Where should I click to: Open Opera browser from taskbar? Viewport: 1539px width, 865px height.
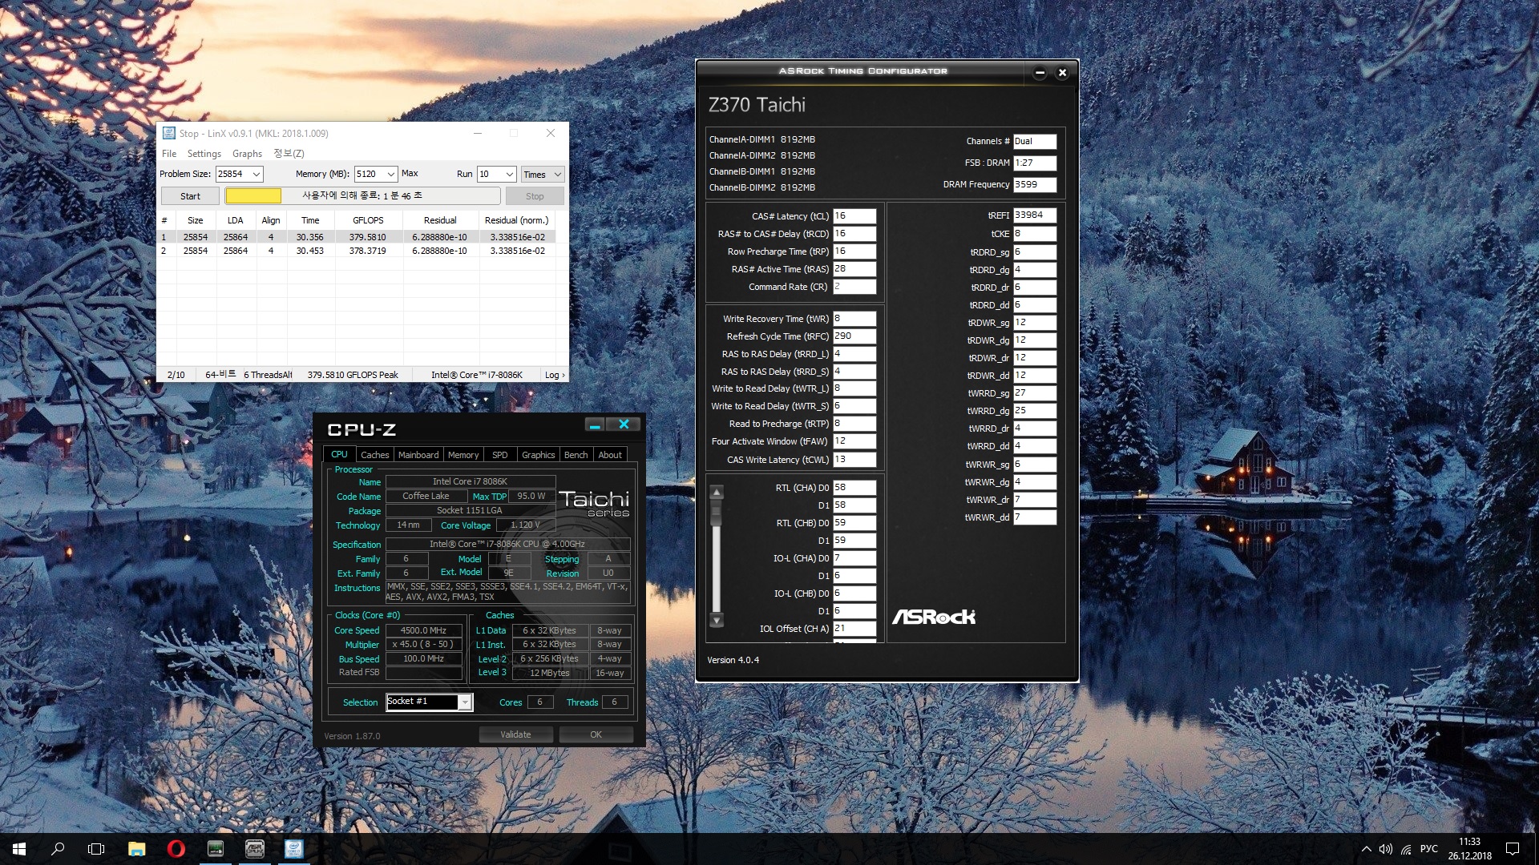[x=176, y=849]
